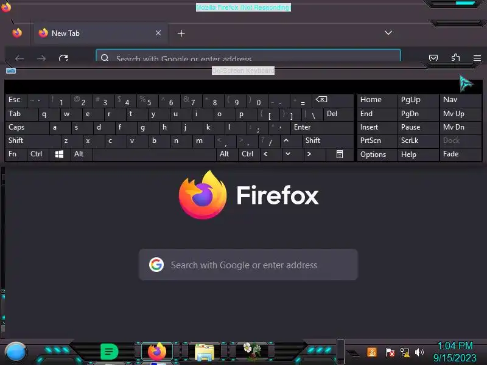Open the flower image taskbar app

coord(252,352)
